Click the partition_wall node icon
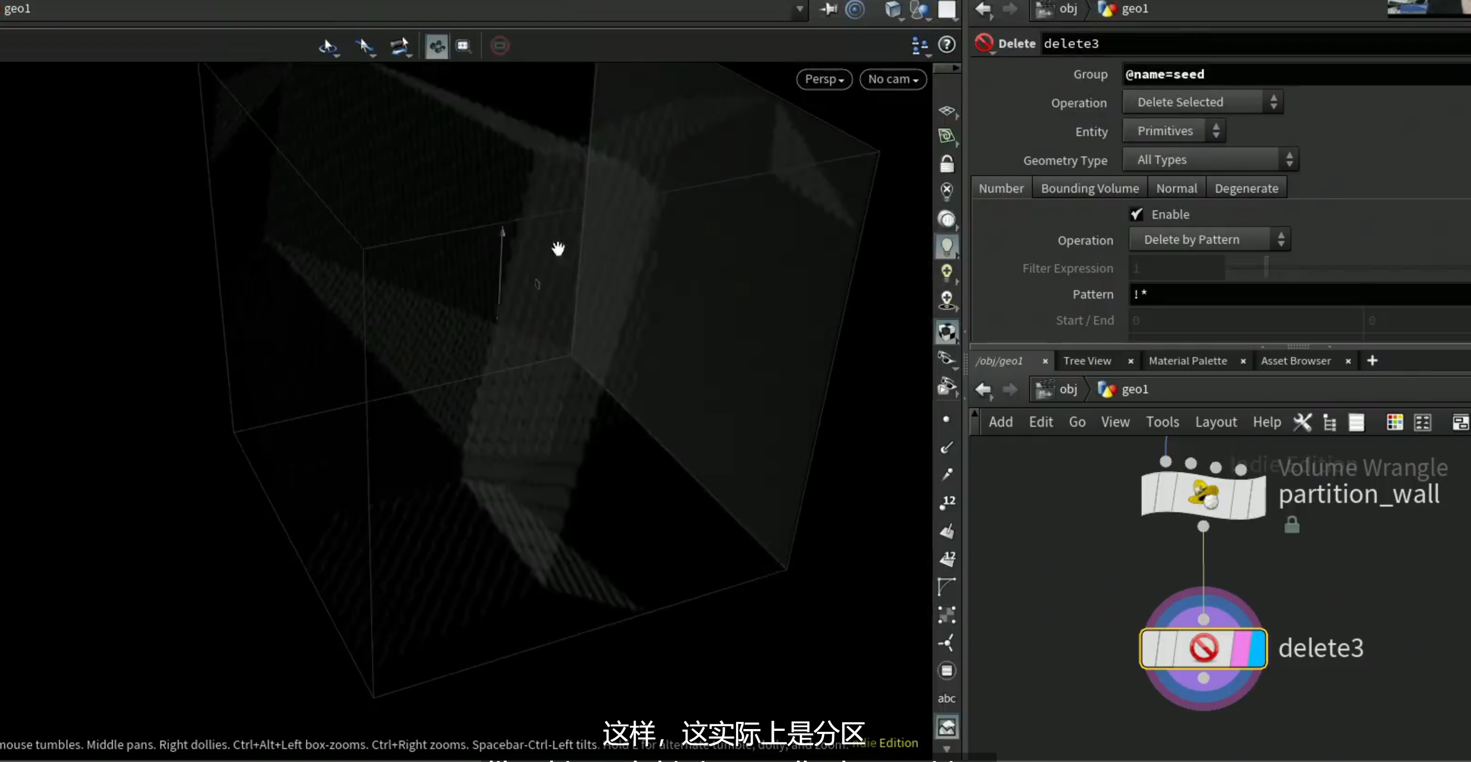This screenshot has height=762, width=1471. point(1202,494)
